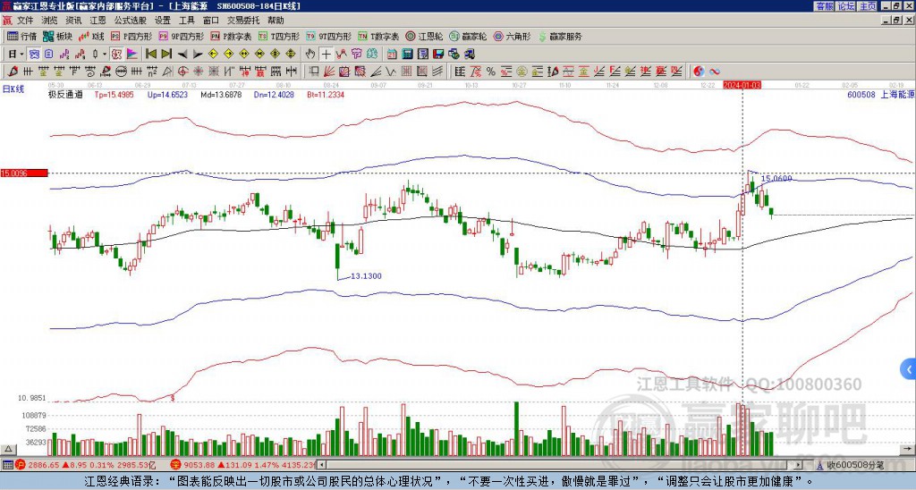Viewport: 916px width, 490px height.
Task: Click horizontal scrollbar left arrow
Action: coord(321,465)
